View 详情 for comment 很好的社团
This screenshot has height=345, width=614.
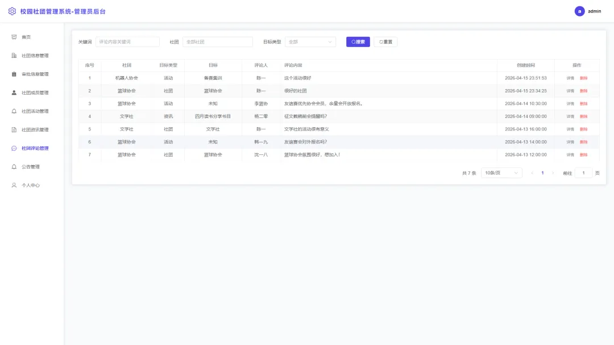coord(570,91)
